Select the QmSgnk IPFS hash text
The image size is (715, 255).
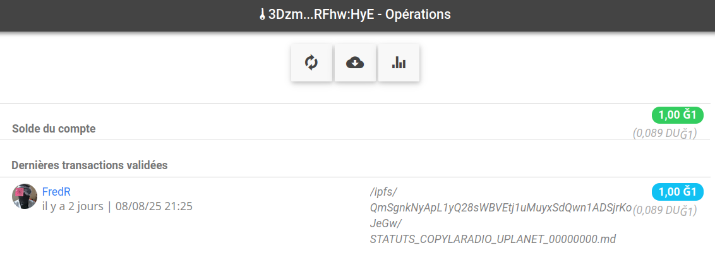pyautogui.click(x=501, y=208)
